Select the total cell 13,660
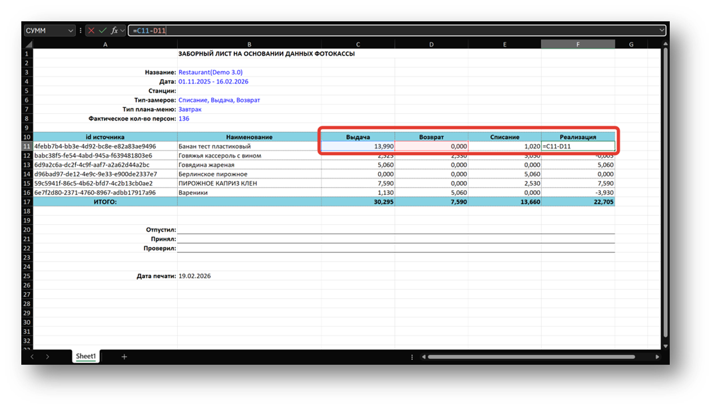 coord(505,202)
